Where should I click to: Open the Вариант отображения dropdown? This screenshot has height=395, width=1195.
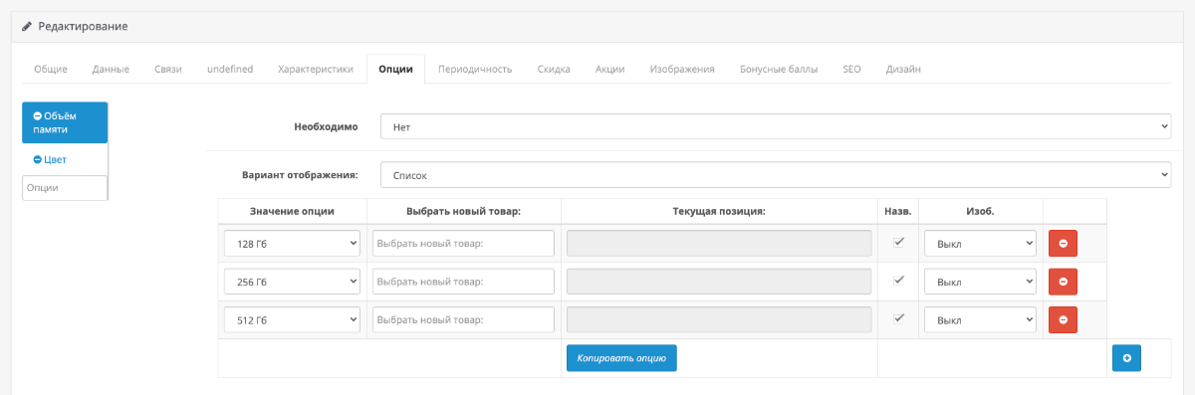tap(776, 175)
